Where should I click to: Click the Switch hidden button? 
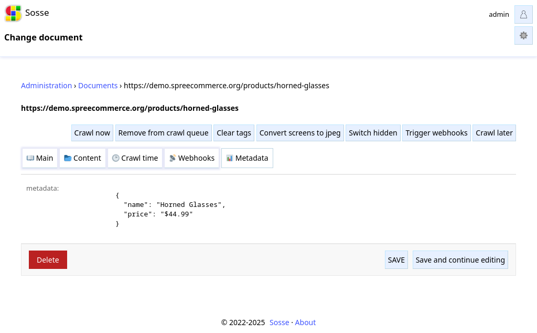coord(373,133)
